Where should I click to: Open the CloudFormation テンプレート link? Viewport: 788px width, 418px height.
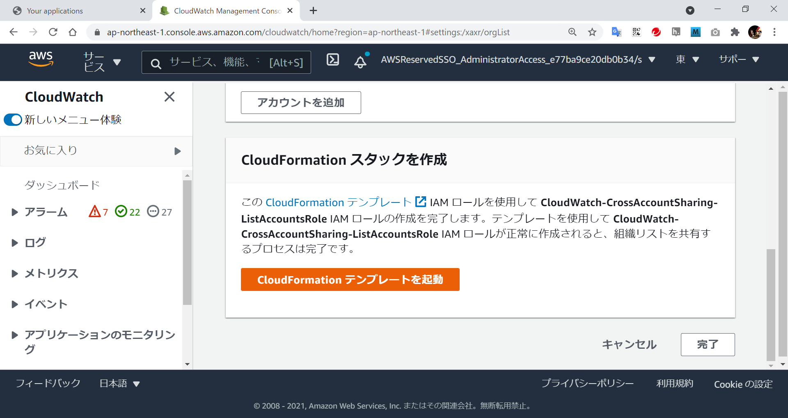point(338,202)
